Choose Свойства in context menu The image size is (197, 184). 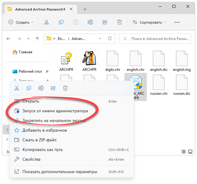[72, 159]
